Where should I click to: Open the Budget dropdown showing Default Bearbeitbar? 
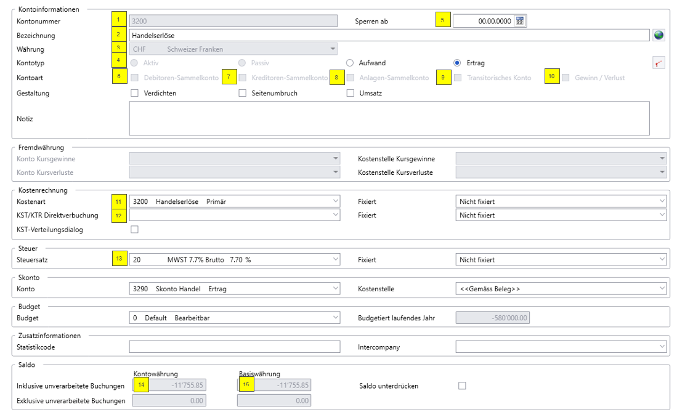[x=235, y=318]
